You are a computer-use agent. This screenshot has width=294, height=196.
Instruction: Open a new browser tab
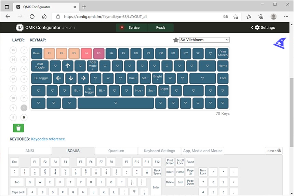point(84,7)
